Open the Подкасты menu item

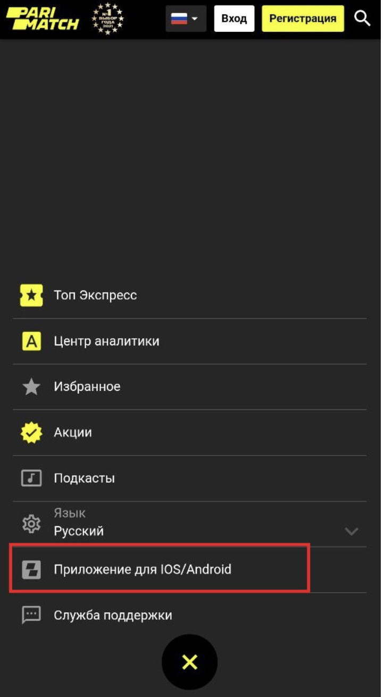[x=189, y=478]
